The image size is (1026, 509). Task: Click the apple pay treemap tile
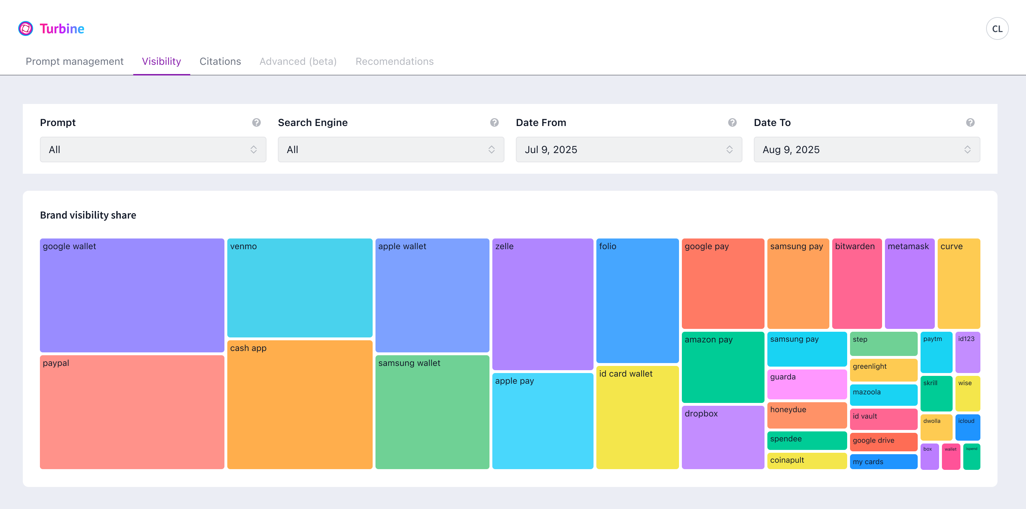tap(543, 421)
